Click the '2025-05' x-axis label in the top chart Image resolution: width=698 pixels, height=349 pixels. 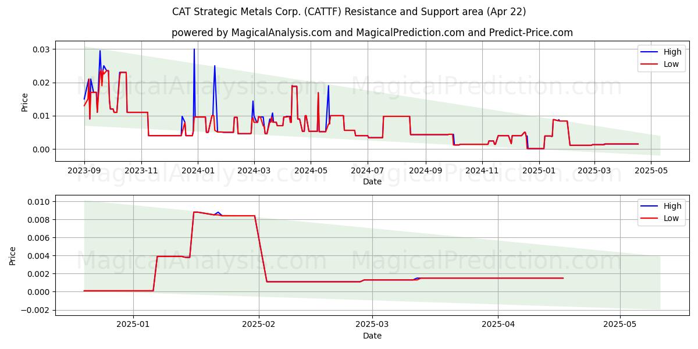[651, 171]
